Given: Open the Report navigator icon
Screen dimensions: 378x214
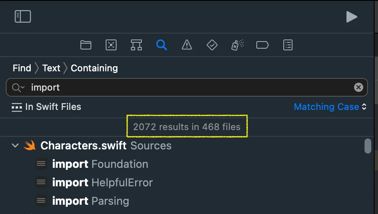Looking at the screenshot, I should (288, 45).
